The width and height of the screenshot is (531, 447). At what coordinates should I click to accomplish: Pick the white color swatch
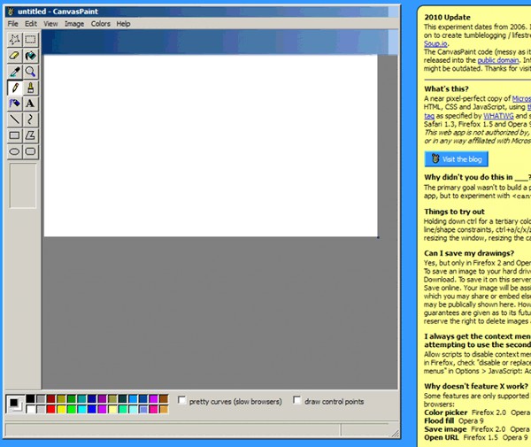30,410
